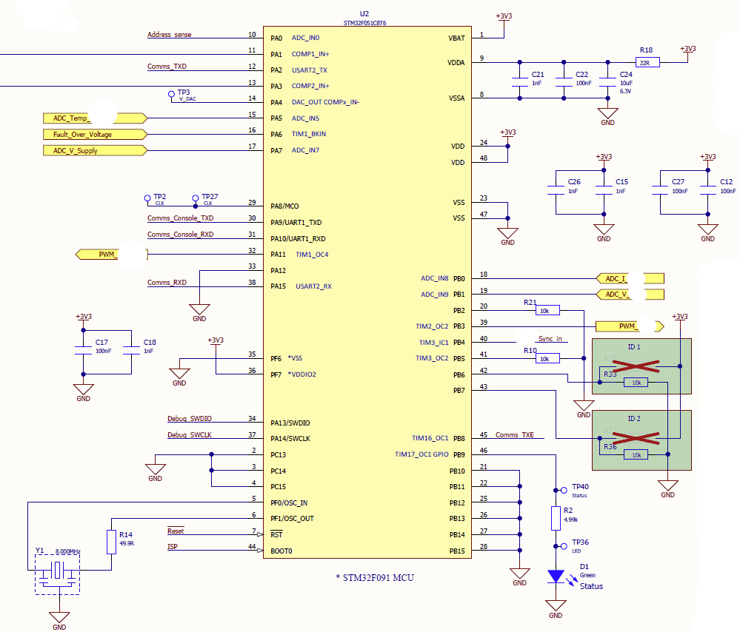The width and height of the screenshot is (740, 632).
Task: Select the PWM_ port connected to PB3
Action: tap(630, 326)
